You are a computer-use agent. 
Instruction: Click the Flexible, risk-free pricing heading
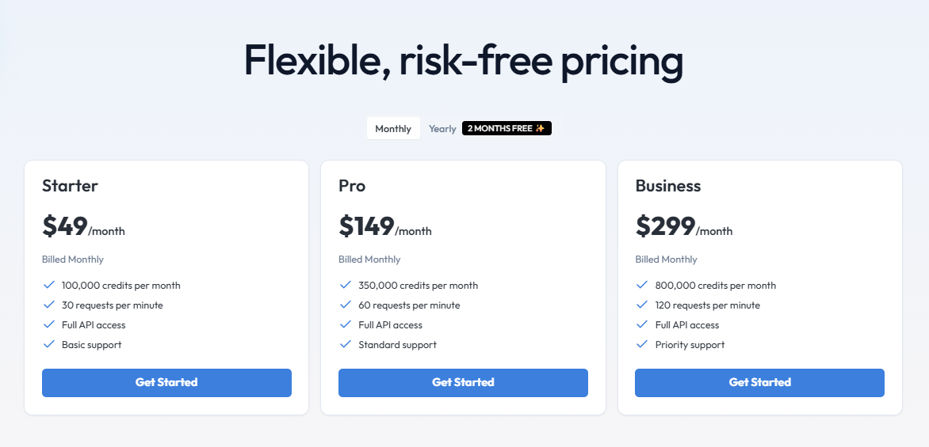pyautogui.click(x=464, y=60)
